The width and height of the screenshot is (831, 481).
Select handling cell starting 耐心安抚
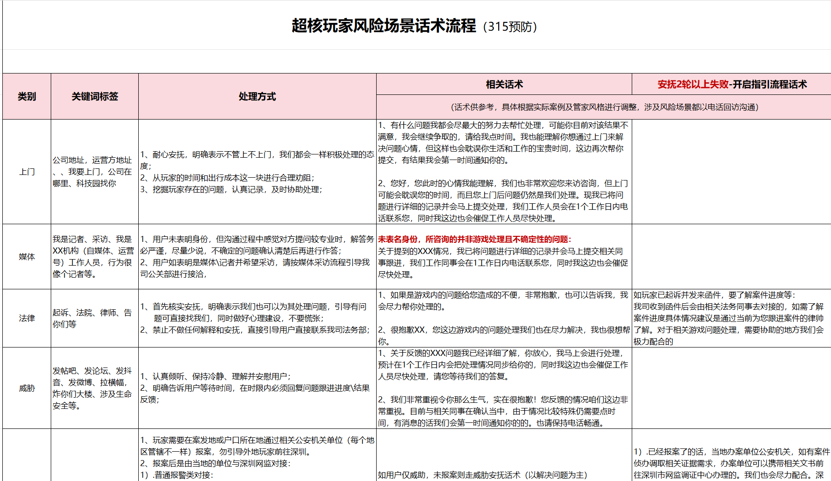(x=257, y=172)
